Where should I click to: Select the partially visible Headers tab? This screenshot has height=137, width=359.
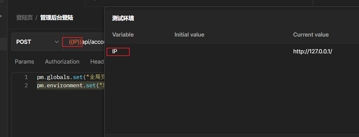(x=97, y=62)
